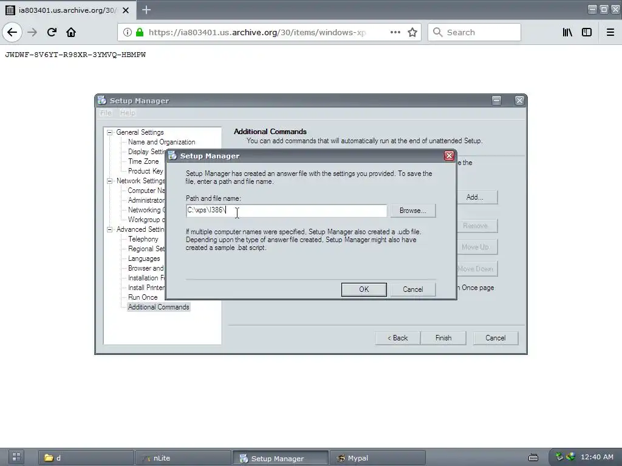Confirm with OK in Setup Manager dialog
Image resolution: width=622 pixels, height=466 pixels.
(364, 289)
